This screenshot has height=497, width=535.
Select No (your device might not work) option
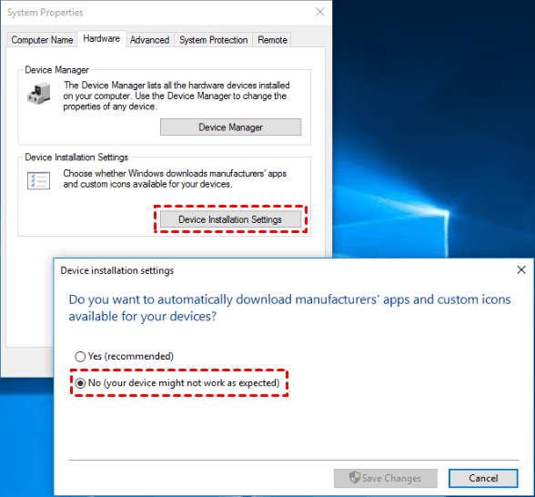pyautogui.click(x=177, y=383)
